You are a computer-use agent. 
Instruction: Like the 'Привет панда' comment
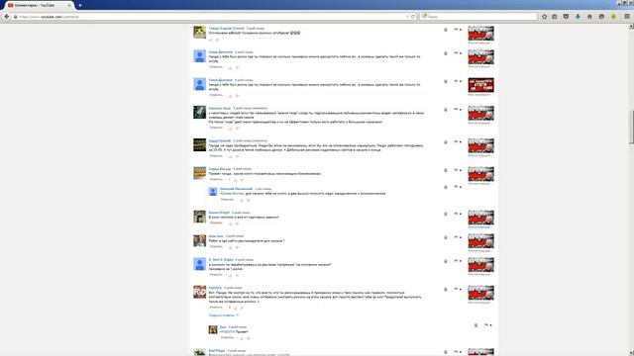coord(236,180)
